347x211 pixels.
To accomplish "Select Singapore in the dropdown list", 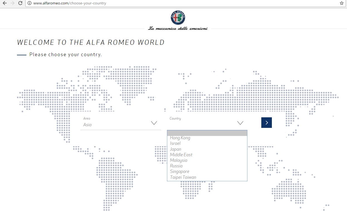I will (207, 172).
